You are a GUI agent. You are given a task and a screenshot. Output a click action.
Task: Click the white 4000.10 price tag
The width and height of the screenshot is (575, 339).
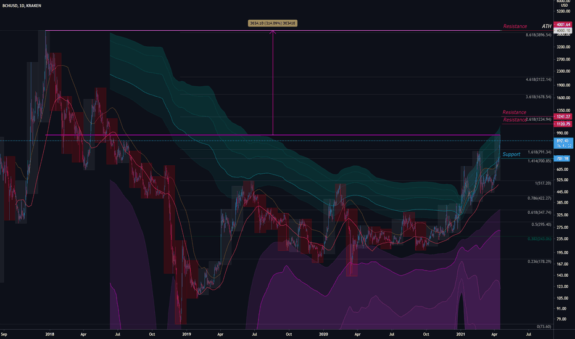(563, 31)
